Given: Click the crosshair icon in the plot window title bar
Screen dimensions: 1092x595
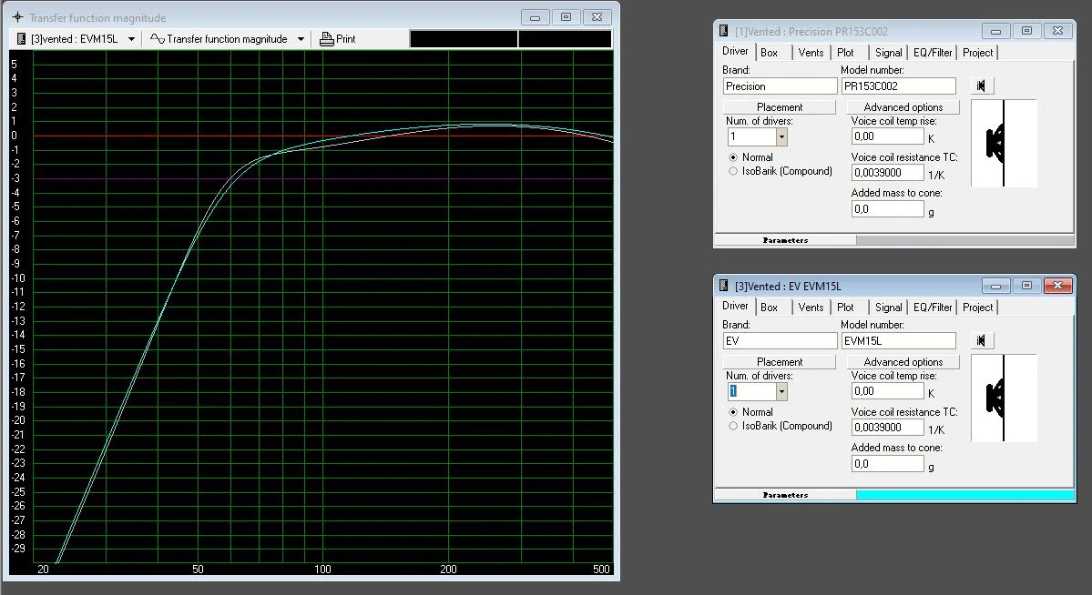Looking at the screenshot, I should [15, 16].
